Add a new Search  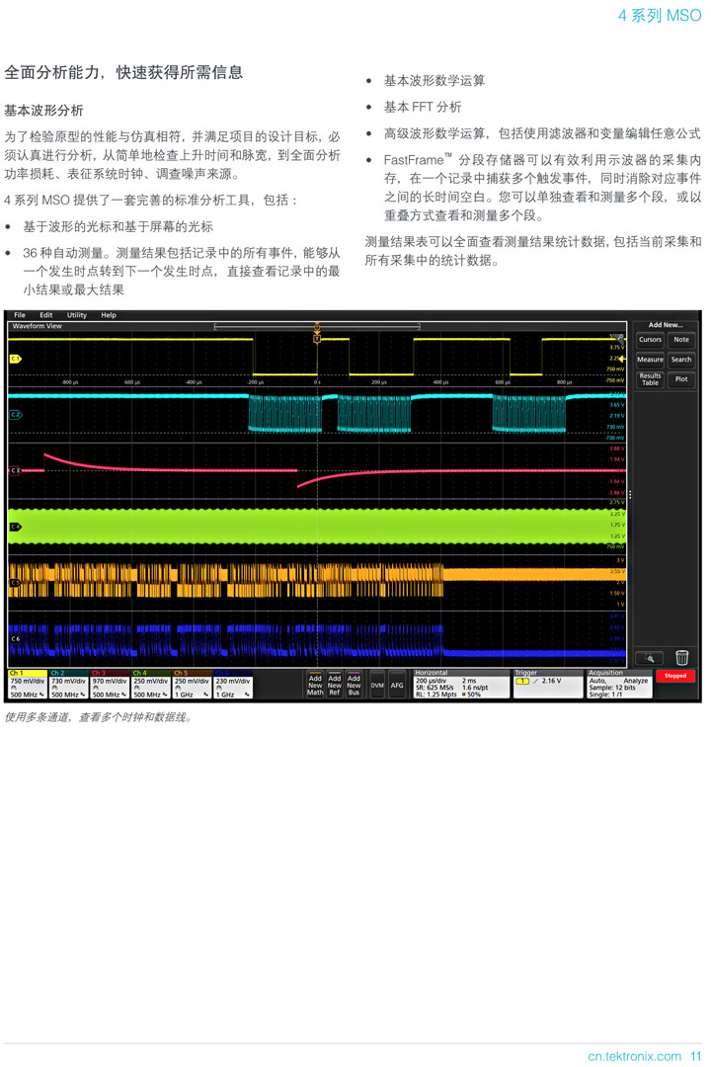pos(681,360)
